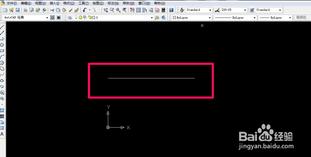Click the Copy to clipboard icon
This screenshot has height=157, width=311.
tap(58, 10)
